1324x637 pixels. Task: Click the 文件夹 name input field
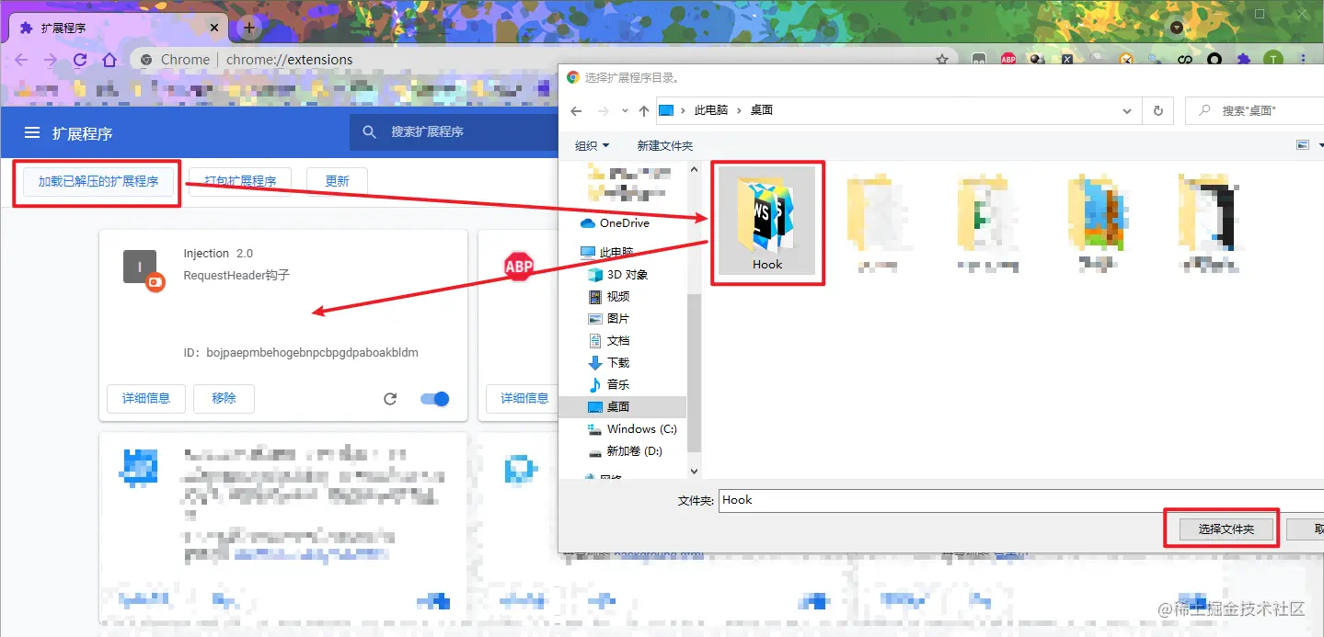(x=1021, y=500)
